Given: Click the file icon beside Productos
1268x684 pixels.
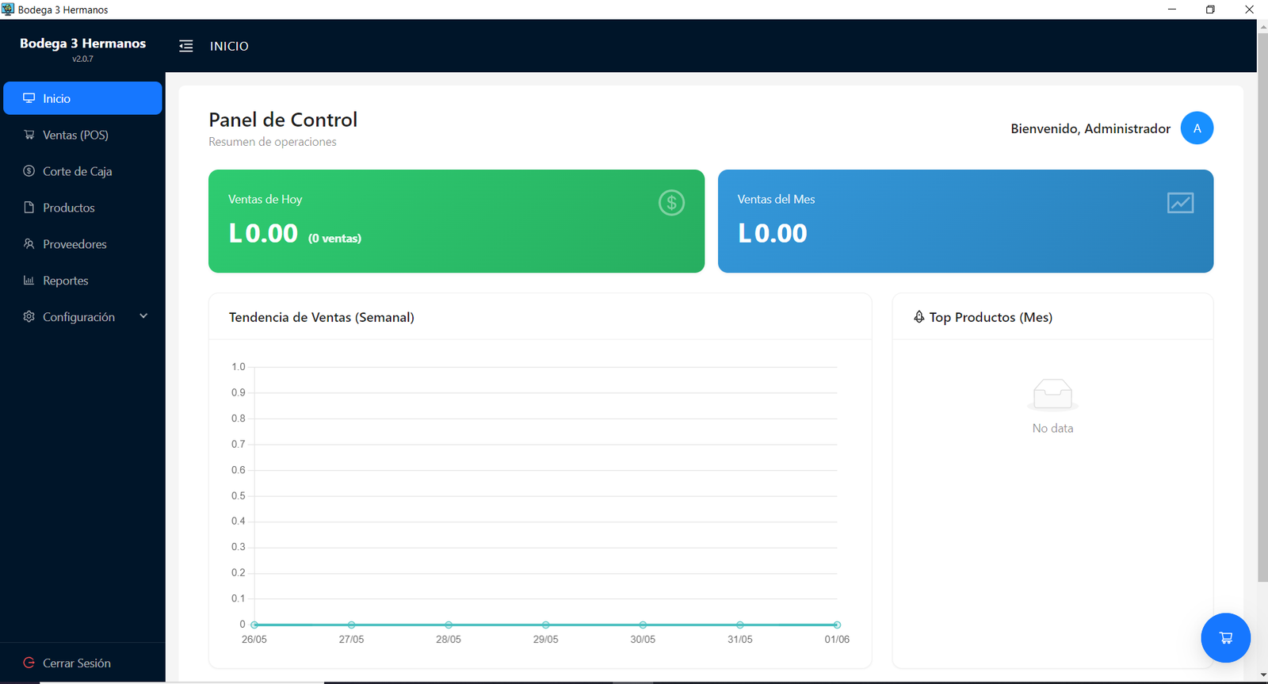Looking at the screenshot, I should [29, 208].
